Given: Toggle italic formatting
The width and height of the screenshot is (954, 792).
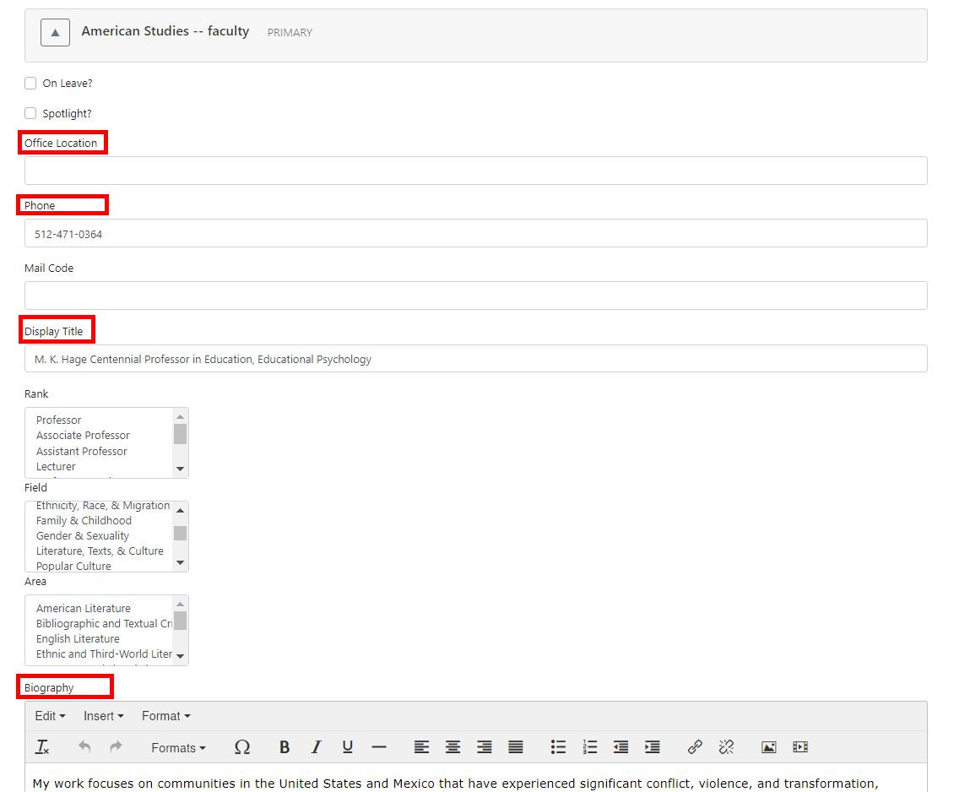Looking at the screenshot, I should tap(316, 747).
